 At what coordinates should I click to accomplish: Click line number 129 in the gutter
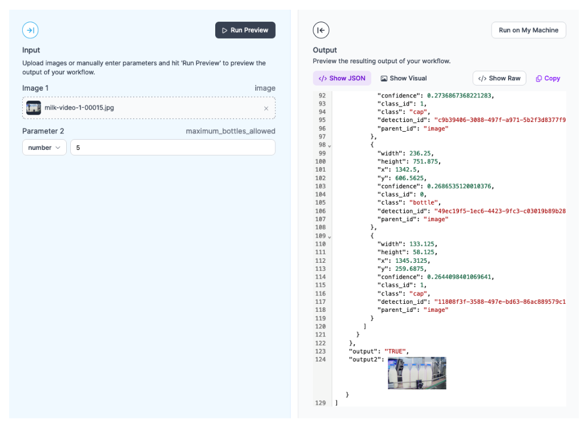(x=320, y=403)
